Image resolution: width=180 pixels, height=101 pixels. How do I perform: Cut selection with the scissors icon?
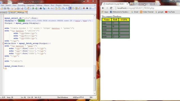22,8
